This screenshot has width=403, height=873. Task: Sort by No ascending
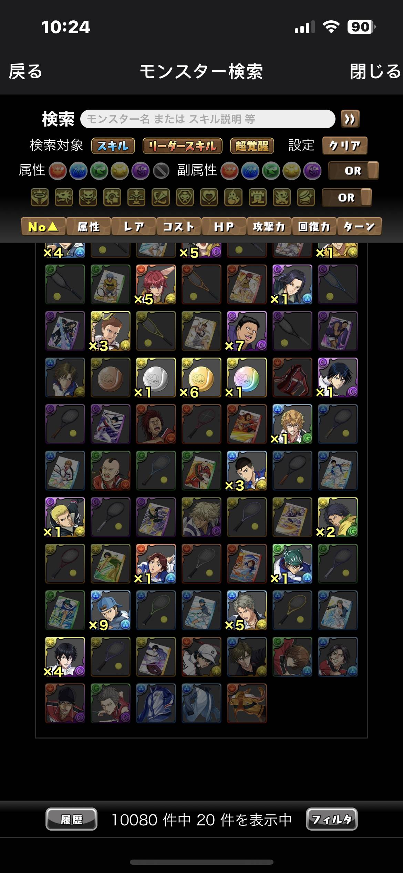click(x=43, y=227)
